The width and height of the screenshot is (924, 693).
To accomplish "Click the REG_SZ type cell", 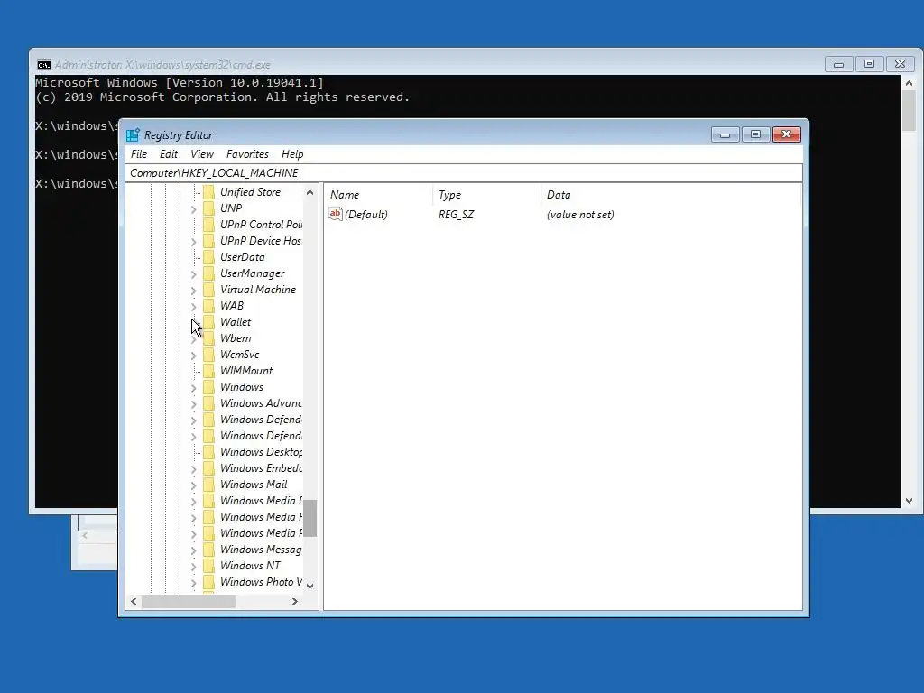I will [x=456, y=215].
